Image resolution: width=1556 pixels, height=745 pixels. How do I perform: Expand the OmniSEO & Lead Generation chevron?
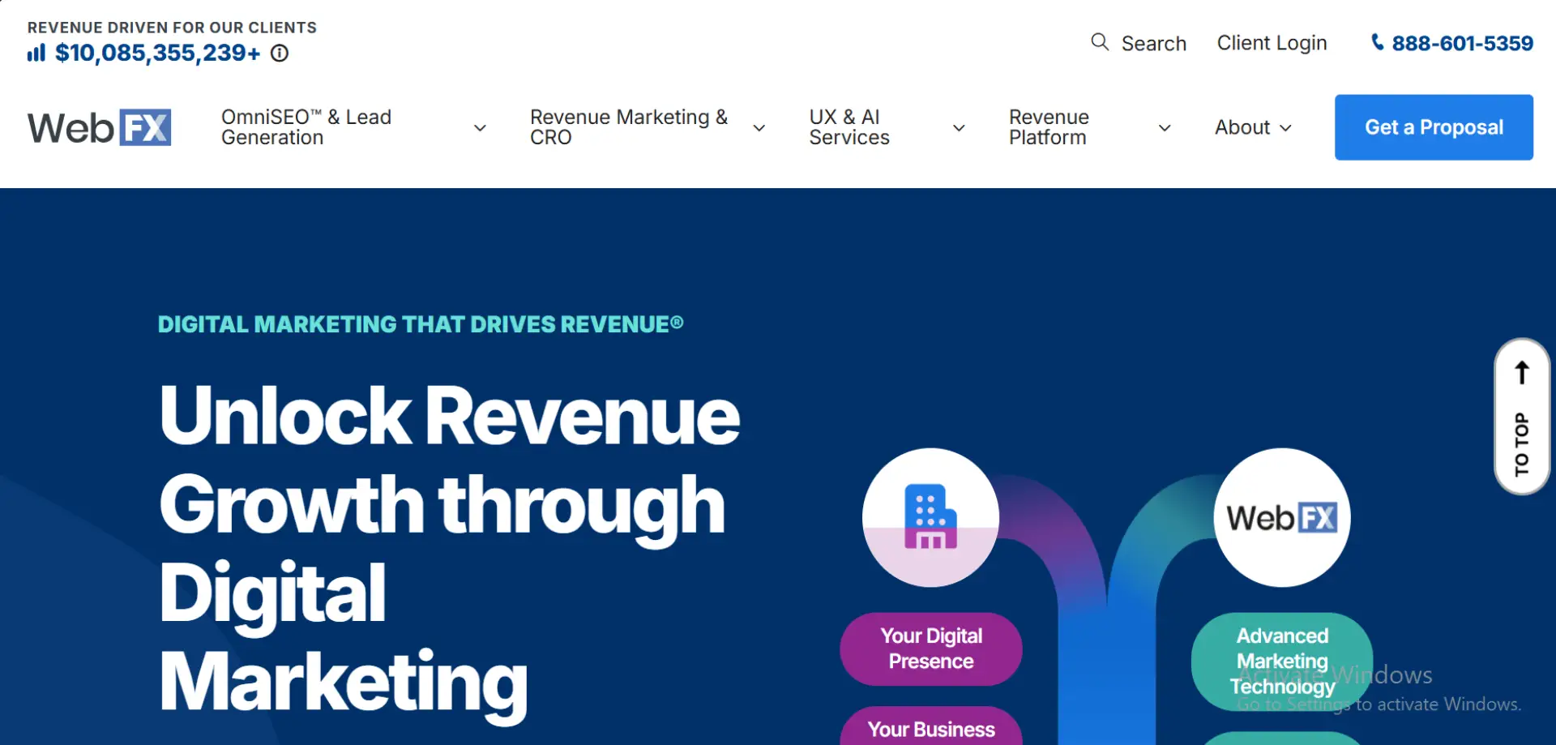pos(480,128)
